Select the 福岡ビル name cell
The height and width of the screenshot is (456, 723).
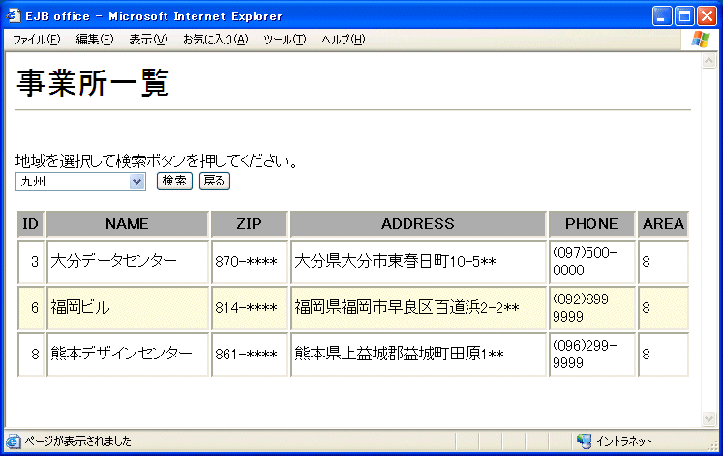(x=127, y=308)
